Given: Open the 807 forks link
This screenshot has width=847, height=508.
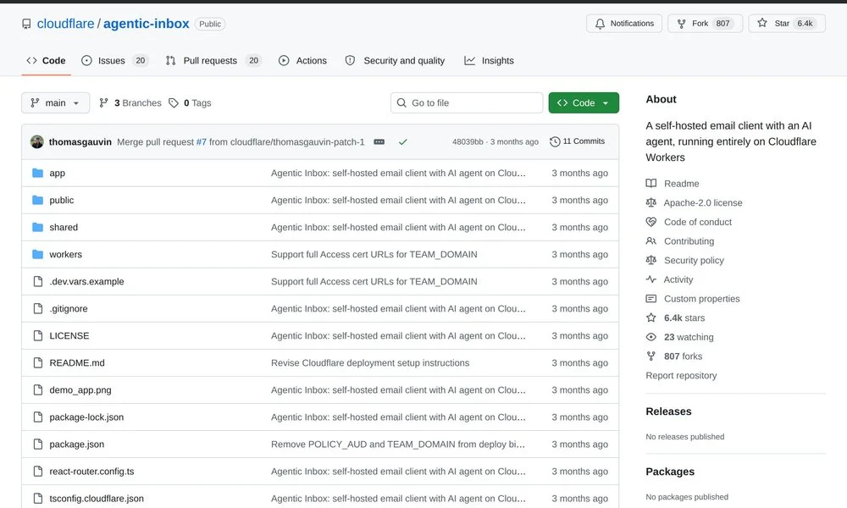Looking at the screenshot, I should click(683, 356).
